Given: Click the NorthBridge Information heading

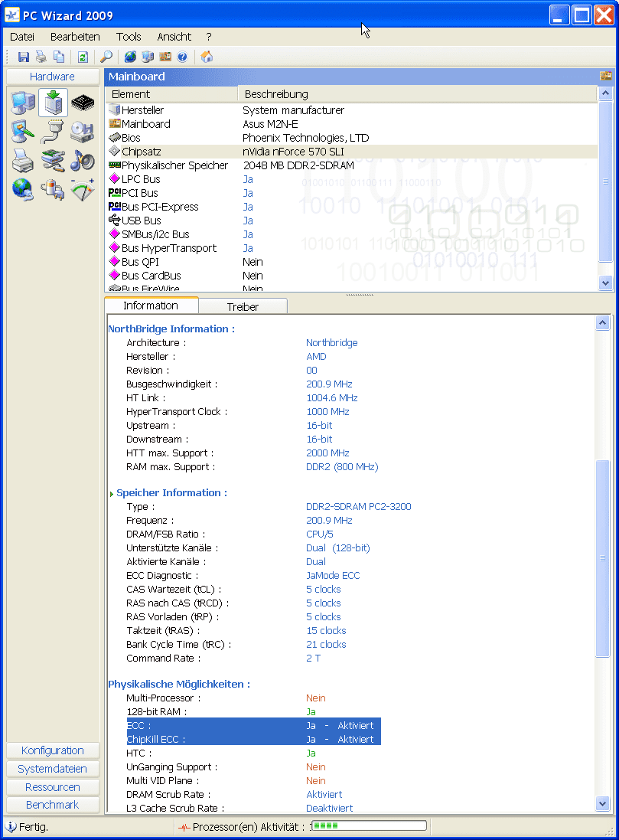Looking at the screenshot, I should click(171, 329).
